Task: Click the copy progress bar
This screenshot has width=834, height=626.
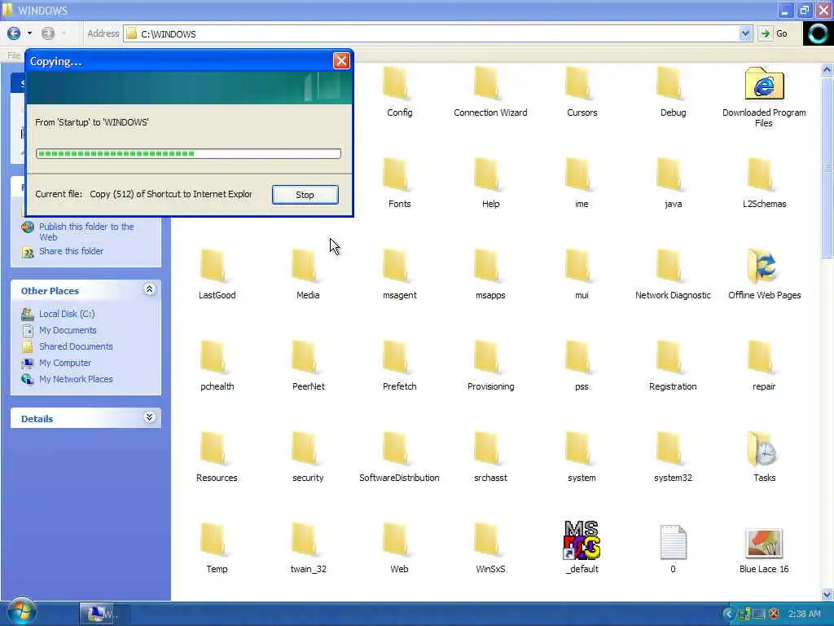Action: (188, 154)
